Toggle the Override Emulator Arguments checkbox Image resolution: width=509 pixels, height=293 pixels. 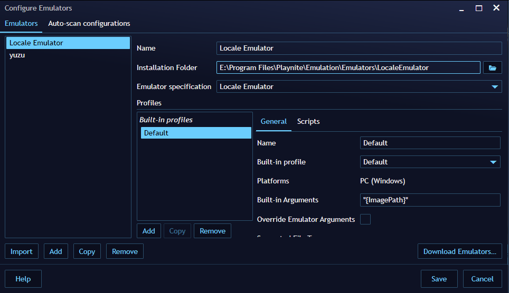tap(365, 219)
